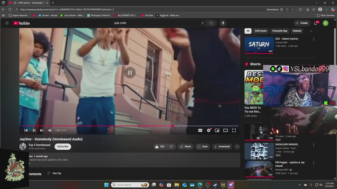Open a new browser tab
337x189 pixels.
pyautogui.click(x=53, y=3)
